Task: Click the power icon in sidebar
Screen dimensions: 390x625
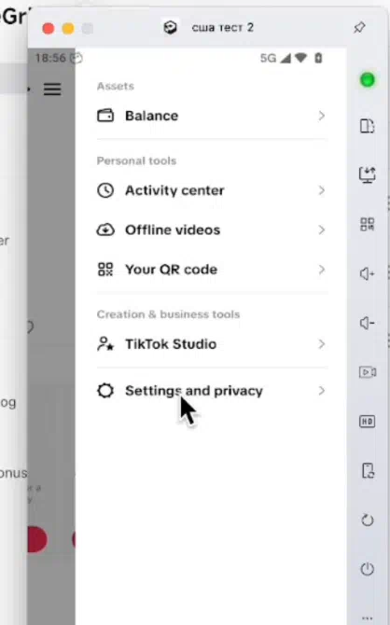Action: click(x=368, y=569)
